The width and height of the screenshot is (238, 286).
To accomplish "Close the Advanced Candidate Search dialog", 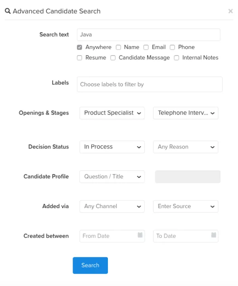I will pyautogui.click(x=230, y=12).
